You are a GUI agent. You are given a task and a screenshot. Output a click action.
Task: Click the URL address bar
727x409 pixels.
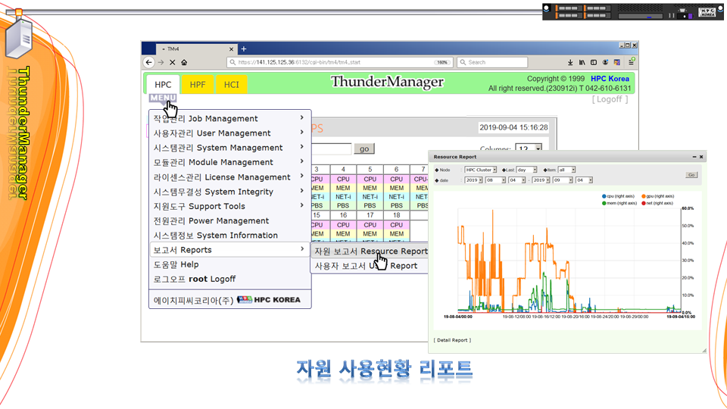(x=339, y=62)
